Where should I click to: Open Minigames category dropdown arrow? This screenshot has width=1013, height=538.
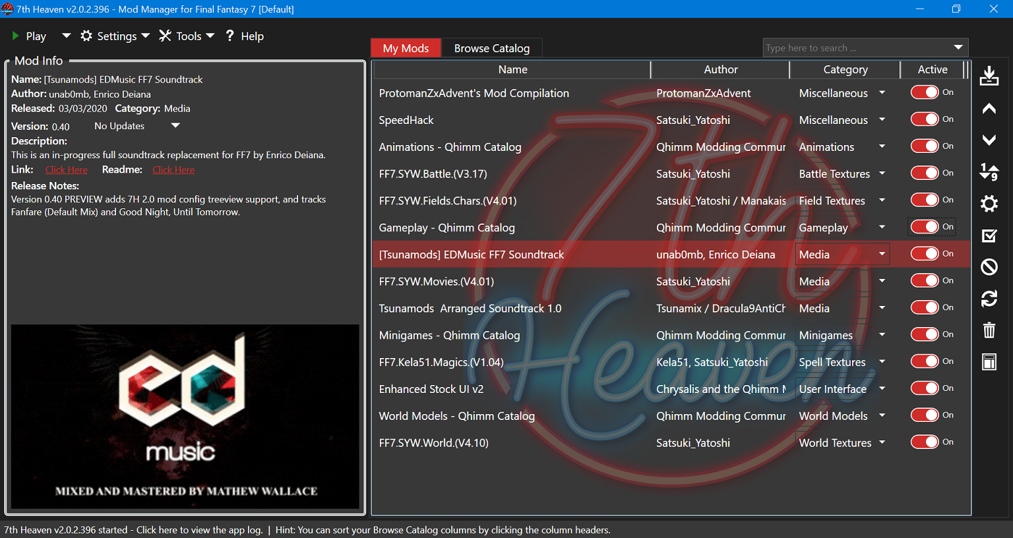882,335
